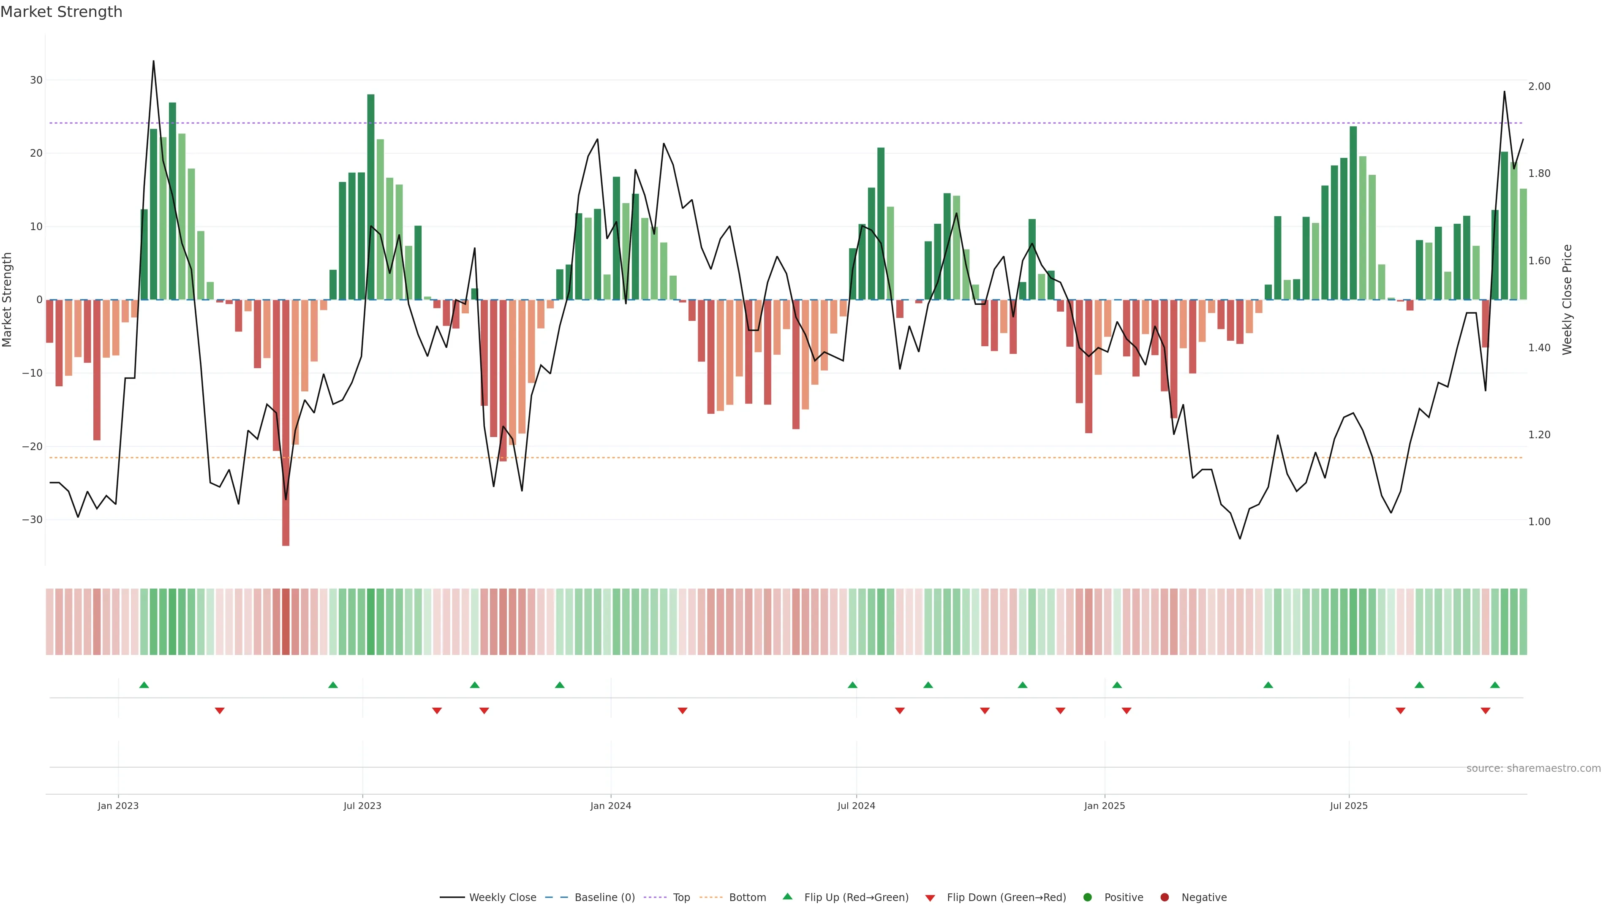Click last green flip-up triangle at far right
The image size is (1622, 912).
(x=1495, y=685)
